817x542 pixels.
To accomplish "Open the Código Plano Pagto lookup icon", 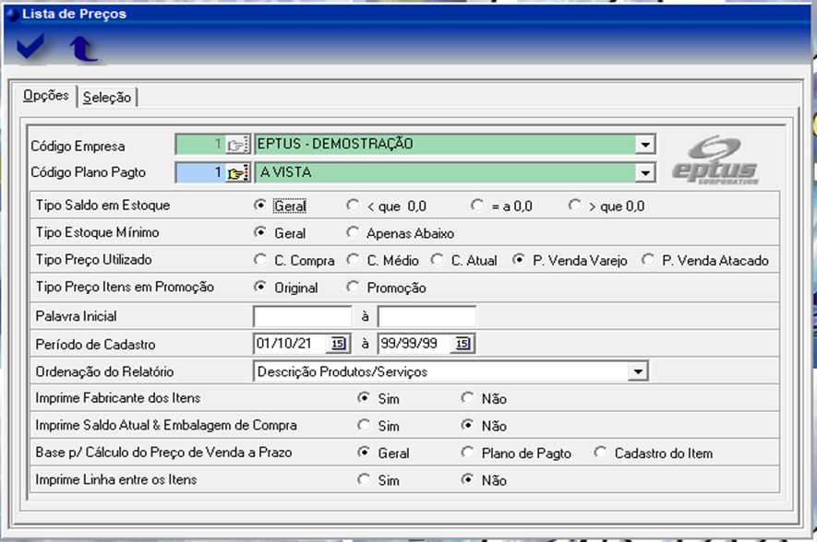I will (238, 172).
